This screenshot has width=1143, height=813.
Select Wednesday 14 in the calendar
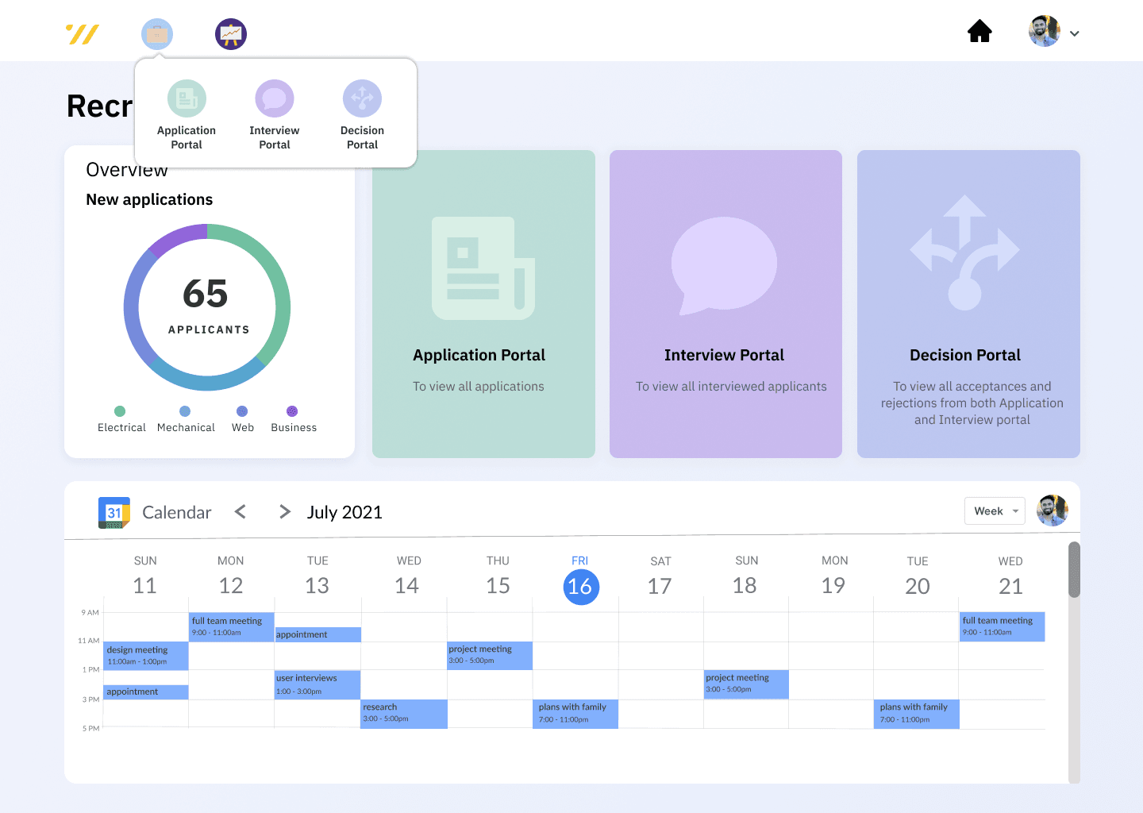407,586
